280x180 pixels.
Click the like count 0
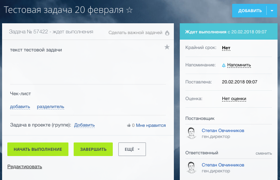pyautogui.click(x=133, y=125)
